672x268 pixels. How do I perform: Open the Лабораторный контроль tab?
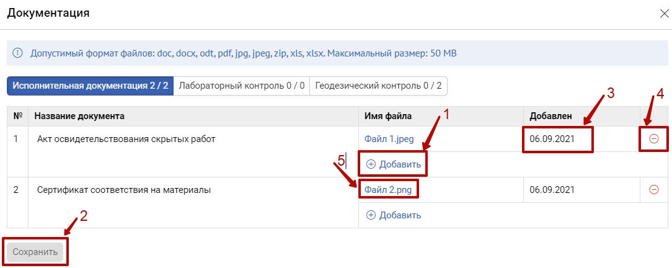(241, 86)
